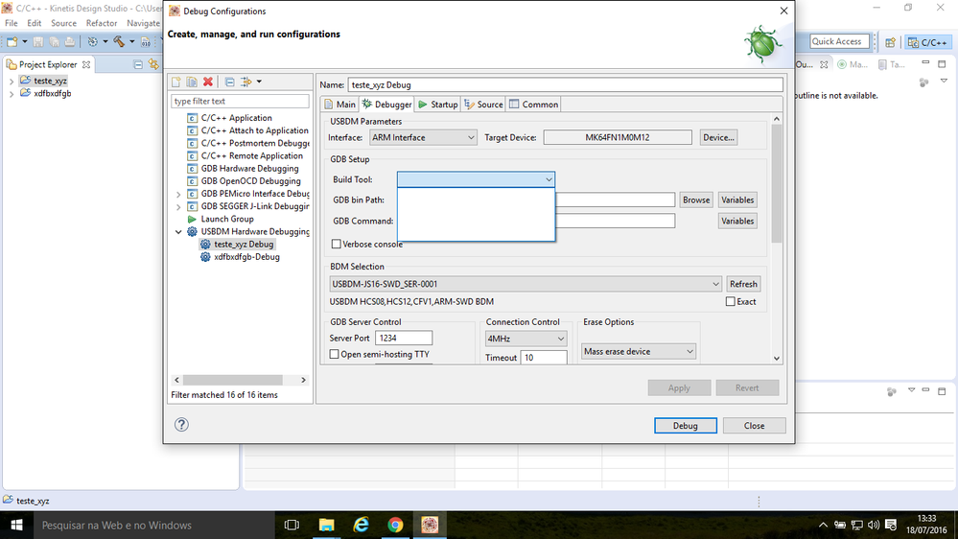
Task: Click the Save toolbar icon in main window
Action: tap(38, 41)
